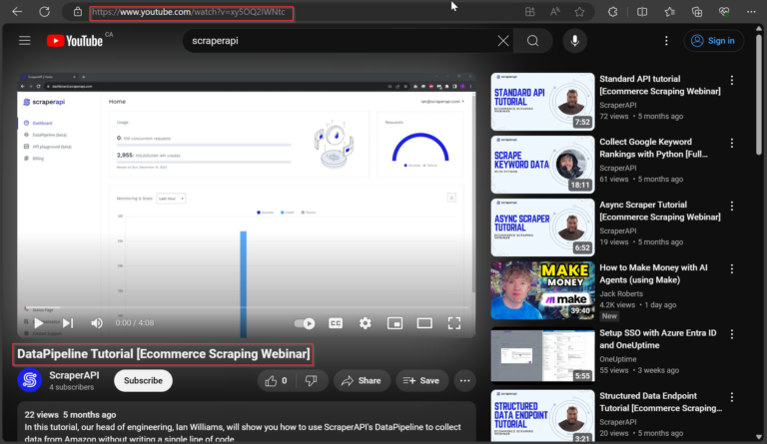Screen dimensions: 767x444
Task: Visit the Jack Roberts channel
Action: (621, 293)
